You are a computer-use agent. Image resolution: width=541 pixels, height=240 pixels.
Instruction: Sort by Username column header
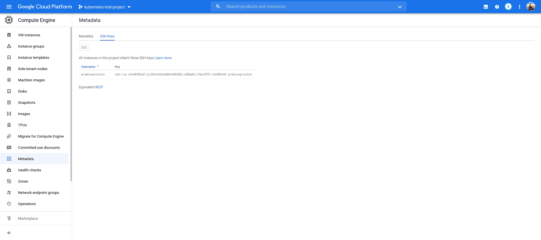(x=90, y=67)
